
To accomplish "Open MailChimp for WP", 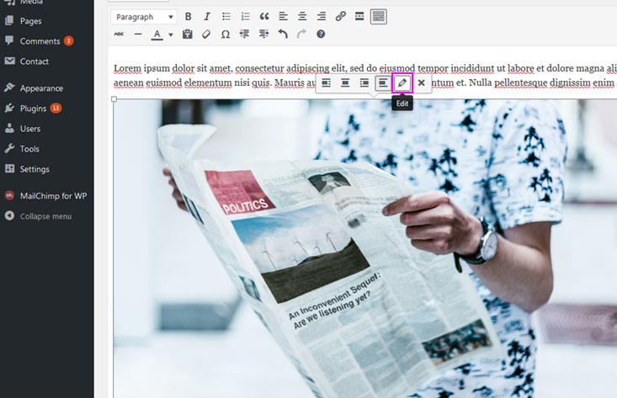I will click(53, 196).
